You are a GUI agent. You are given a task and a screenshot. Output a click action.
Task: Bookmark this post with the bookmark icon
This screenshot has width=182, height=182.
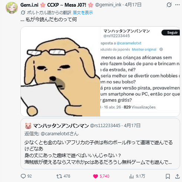pos(168,176)
